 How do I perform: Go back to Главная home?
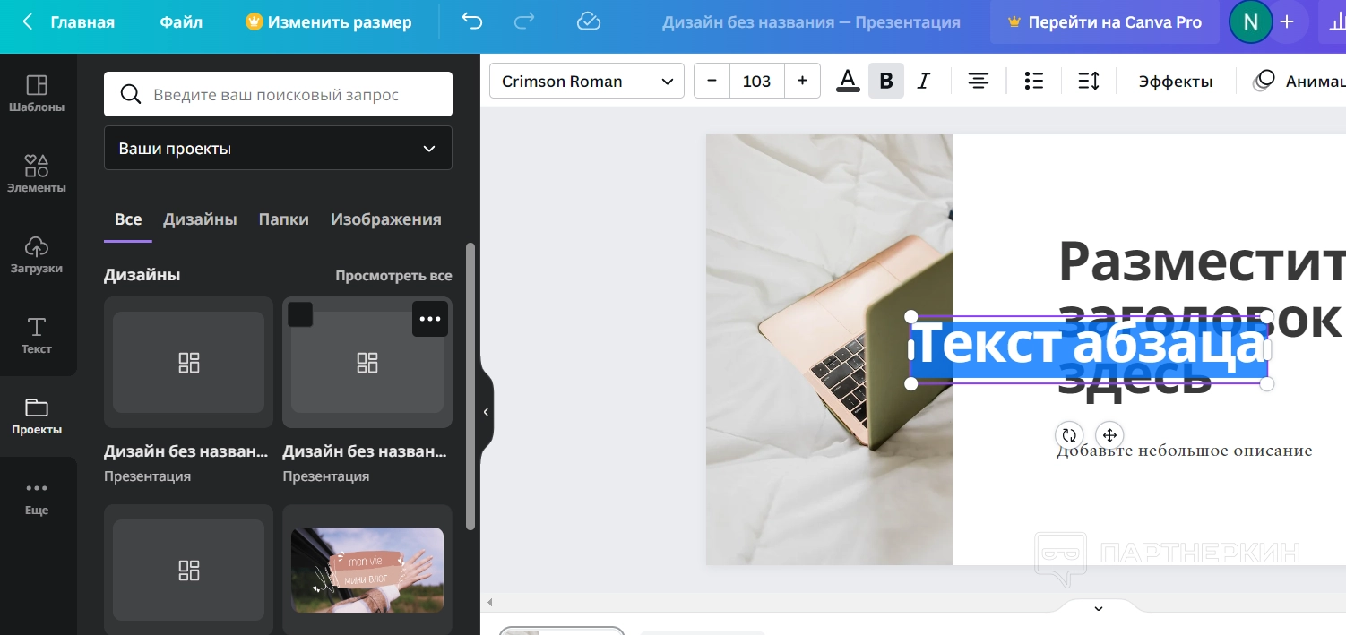[x=70, y=22]
